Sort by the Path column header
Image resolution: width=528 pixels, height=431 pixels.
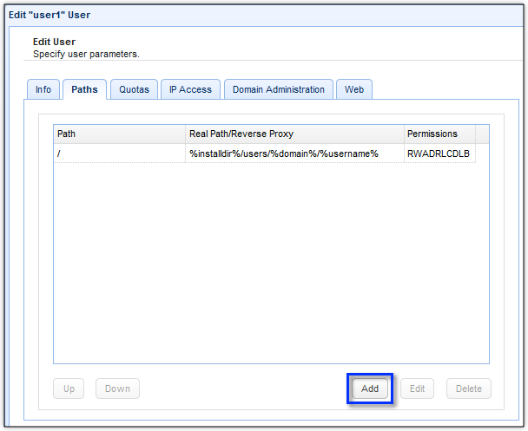[x=119, y=134]
